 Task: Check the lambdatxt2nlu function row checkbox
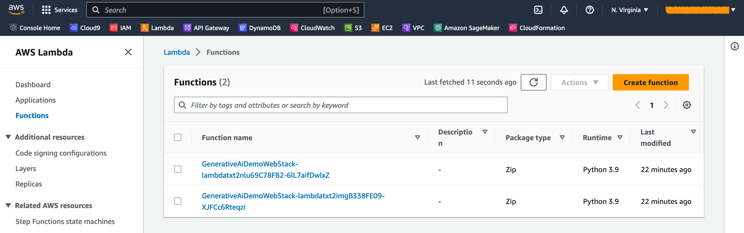[x=178, y=169]
